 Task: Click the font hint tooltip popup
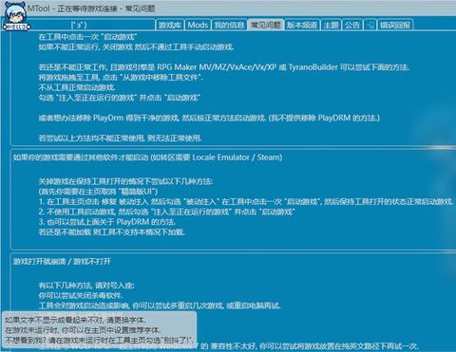pyautogui.click(x=99, y=329)
